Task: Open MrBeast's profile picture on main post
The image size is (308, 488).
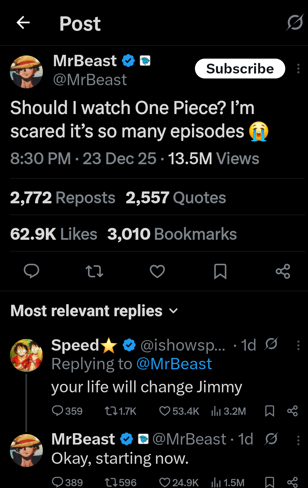Action: pyautogui.click(x=27, y=72)
